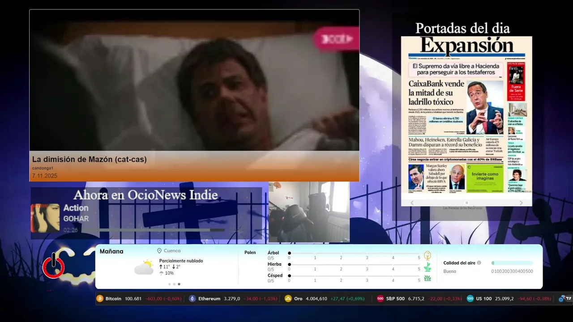Click the red power button logo
Image resolution: width=573 pixels, height=322 pixels.
click(53, 266)
